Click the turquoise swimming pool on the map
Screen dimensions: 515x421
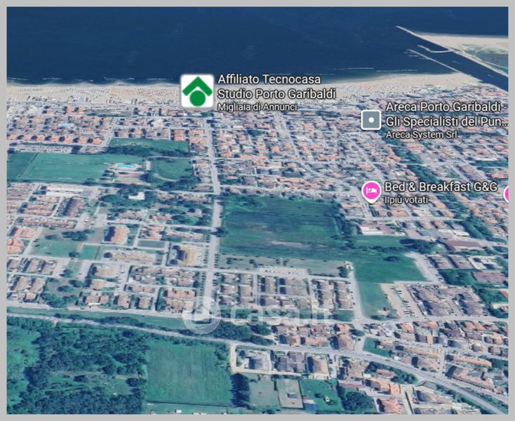pos(127,166)
